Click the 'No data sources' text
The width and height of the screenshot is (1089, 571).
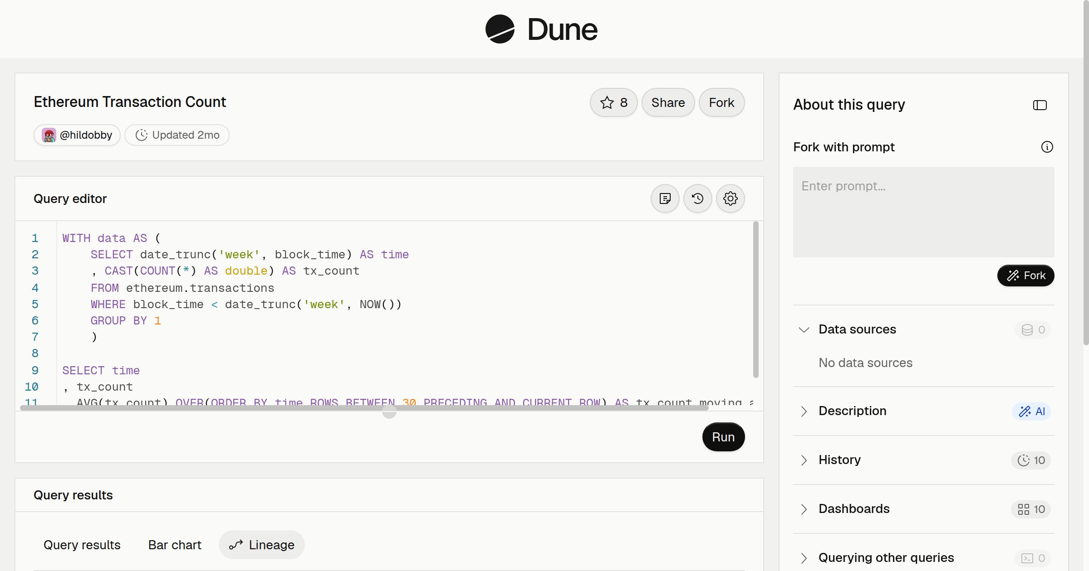point(865,363)
